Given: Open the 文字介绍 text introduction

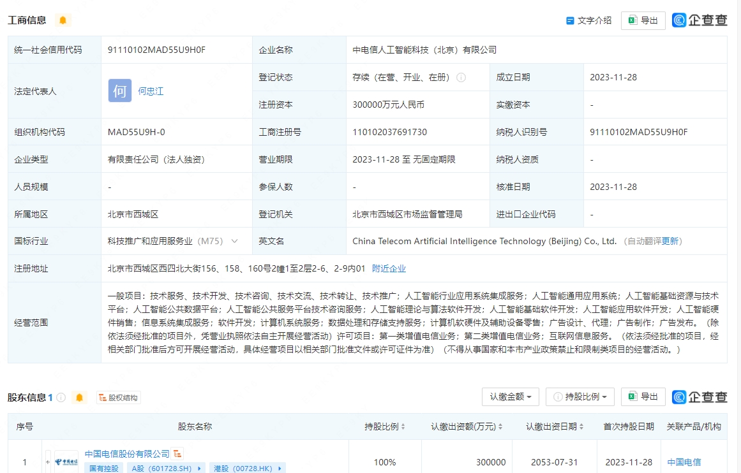Looking at the screenshot, I should (589, 20).
